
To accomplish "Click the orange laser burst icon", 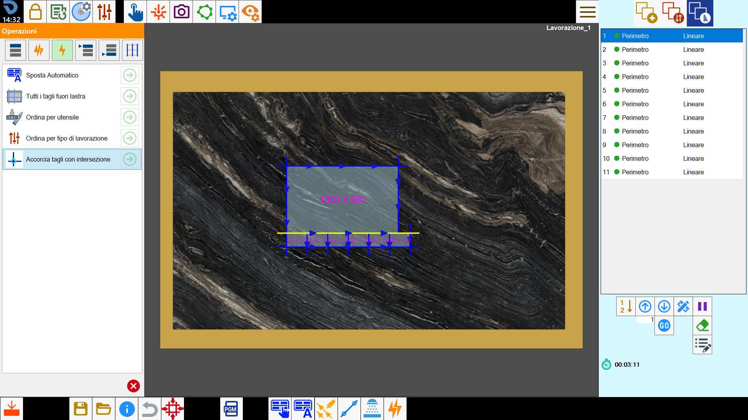I will coord(158,12).
